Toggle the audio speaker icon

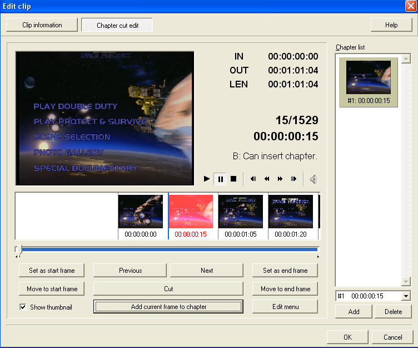(x=313, y=179)
